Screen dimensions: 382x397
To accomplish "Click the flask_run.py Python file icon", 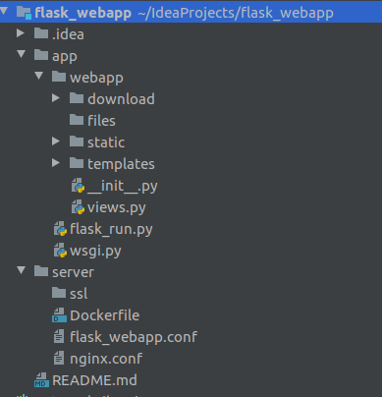I will [x=60, y=229].
